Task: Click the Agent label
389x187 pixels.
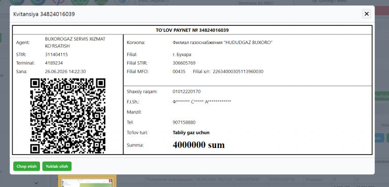Action: 23,43
